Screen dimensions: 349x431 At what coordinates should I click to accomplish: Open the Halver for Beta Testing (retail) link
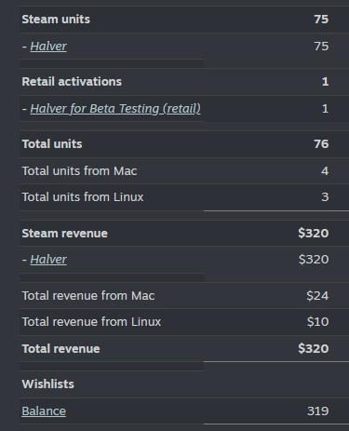click(x=115, y=109)
